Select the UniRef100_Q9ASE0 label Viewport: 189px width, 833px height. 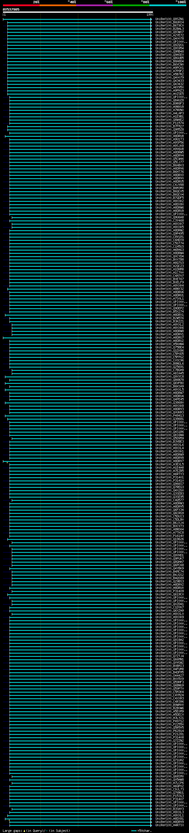pos(170,55)
